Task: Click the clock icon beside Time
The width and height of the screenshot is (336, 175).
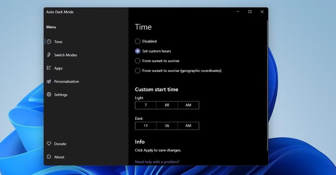Action: click(x=49, y=42)
